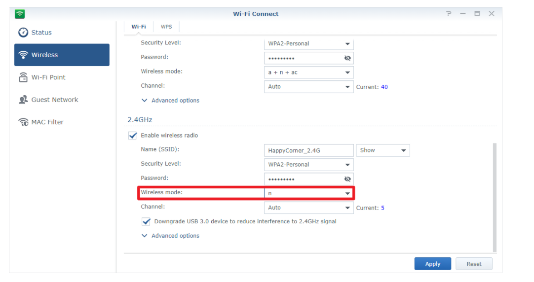Image resolution: width=534 pixels, height=282 pixels.
Task: Select the Wi-Fi tab
Action: tap(139, 27)
